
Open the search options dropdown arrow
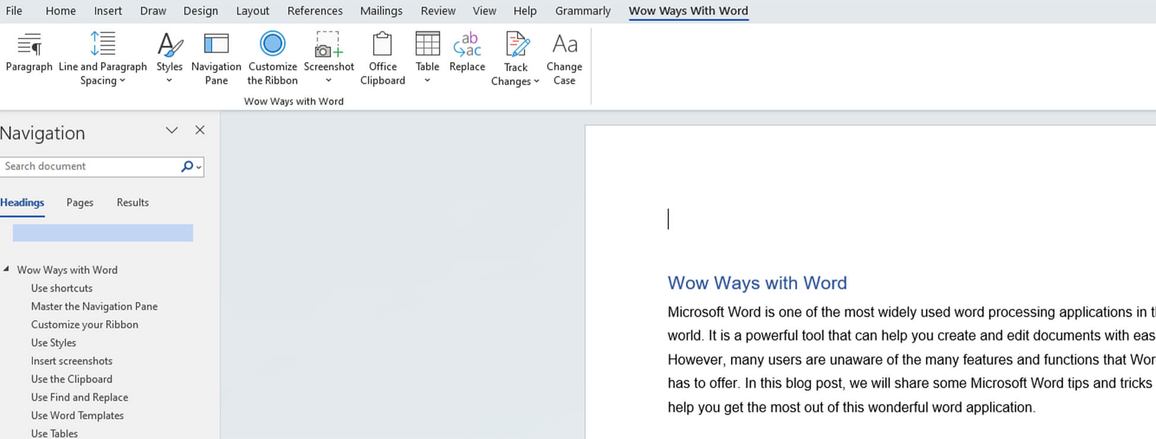[199, 168]
